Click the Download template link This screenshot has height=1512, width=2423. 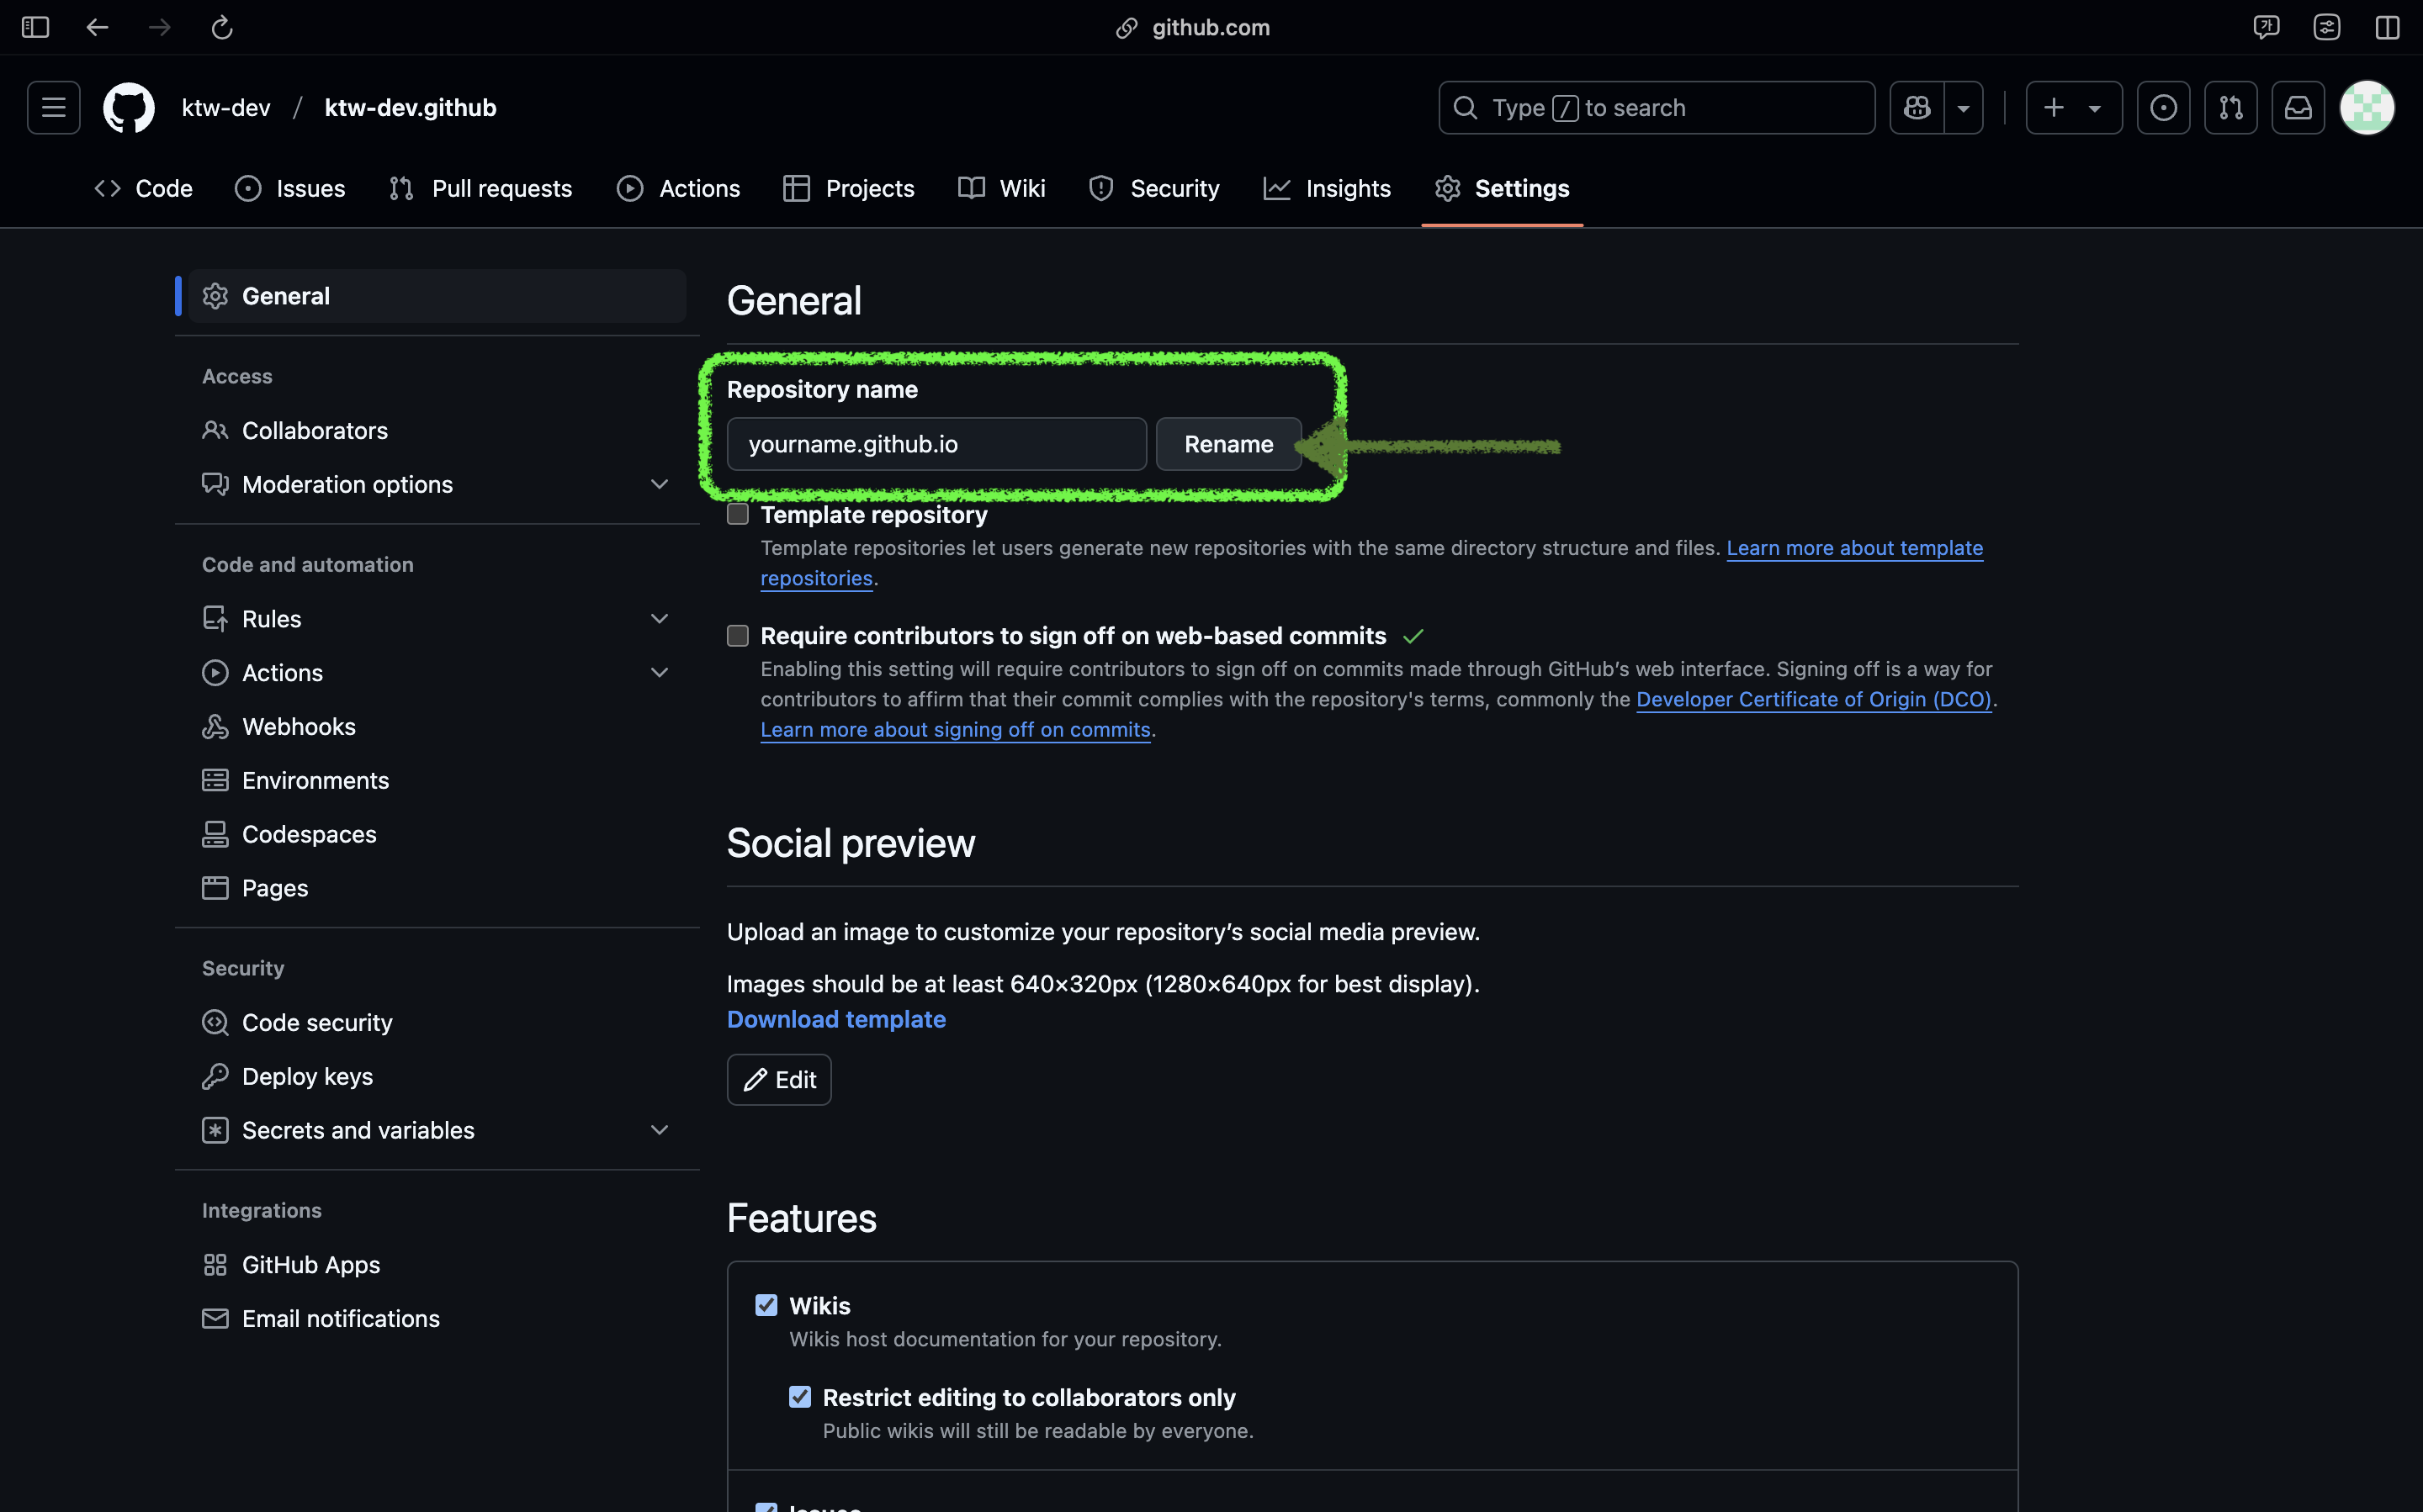[836, 1019]
